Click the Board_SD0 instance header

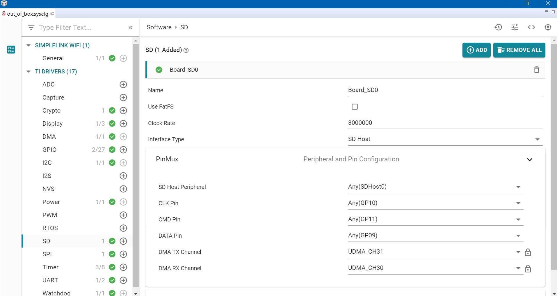pos(345,70)
